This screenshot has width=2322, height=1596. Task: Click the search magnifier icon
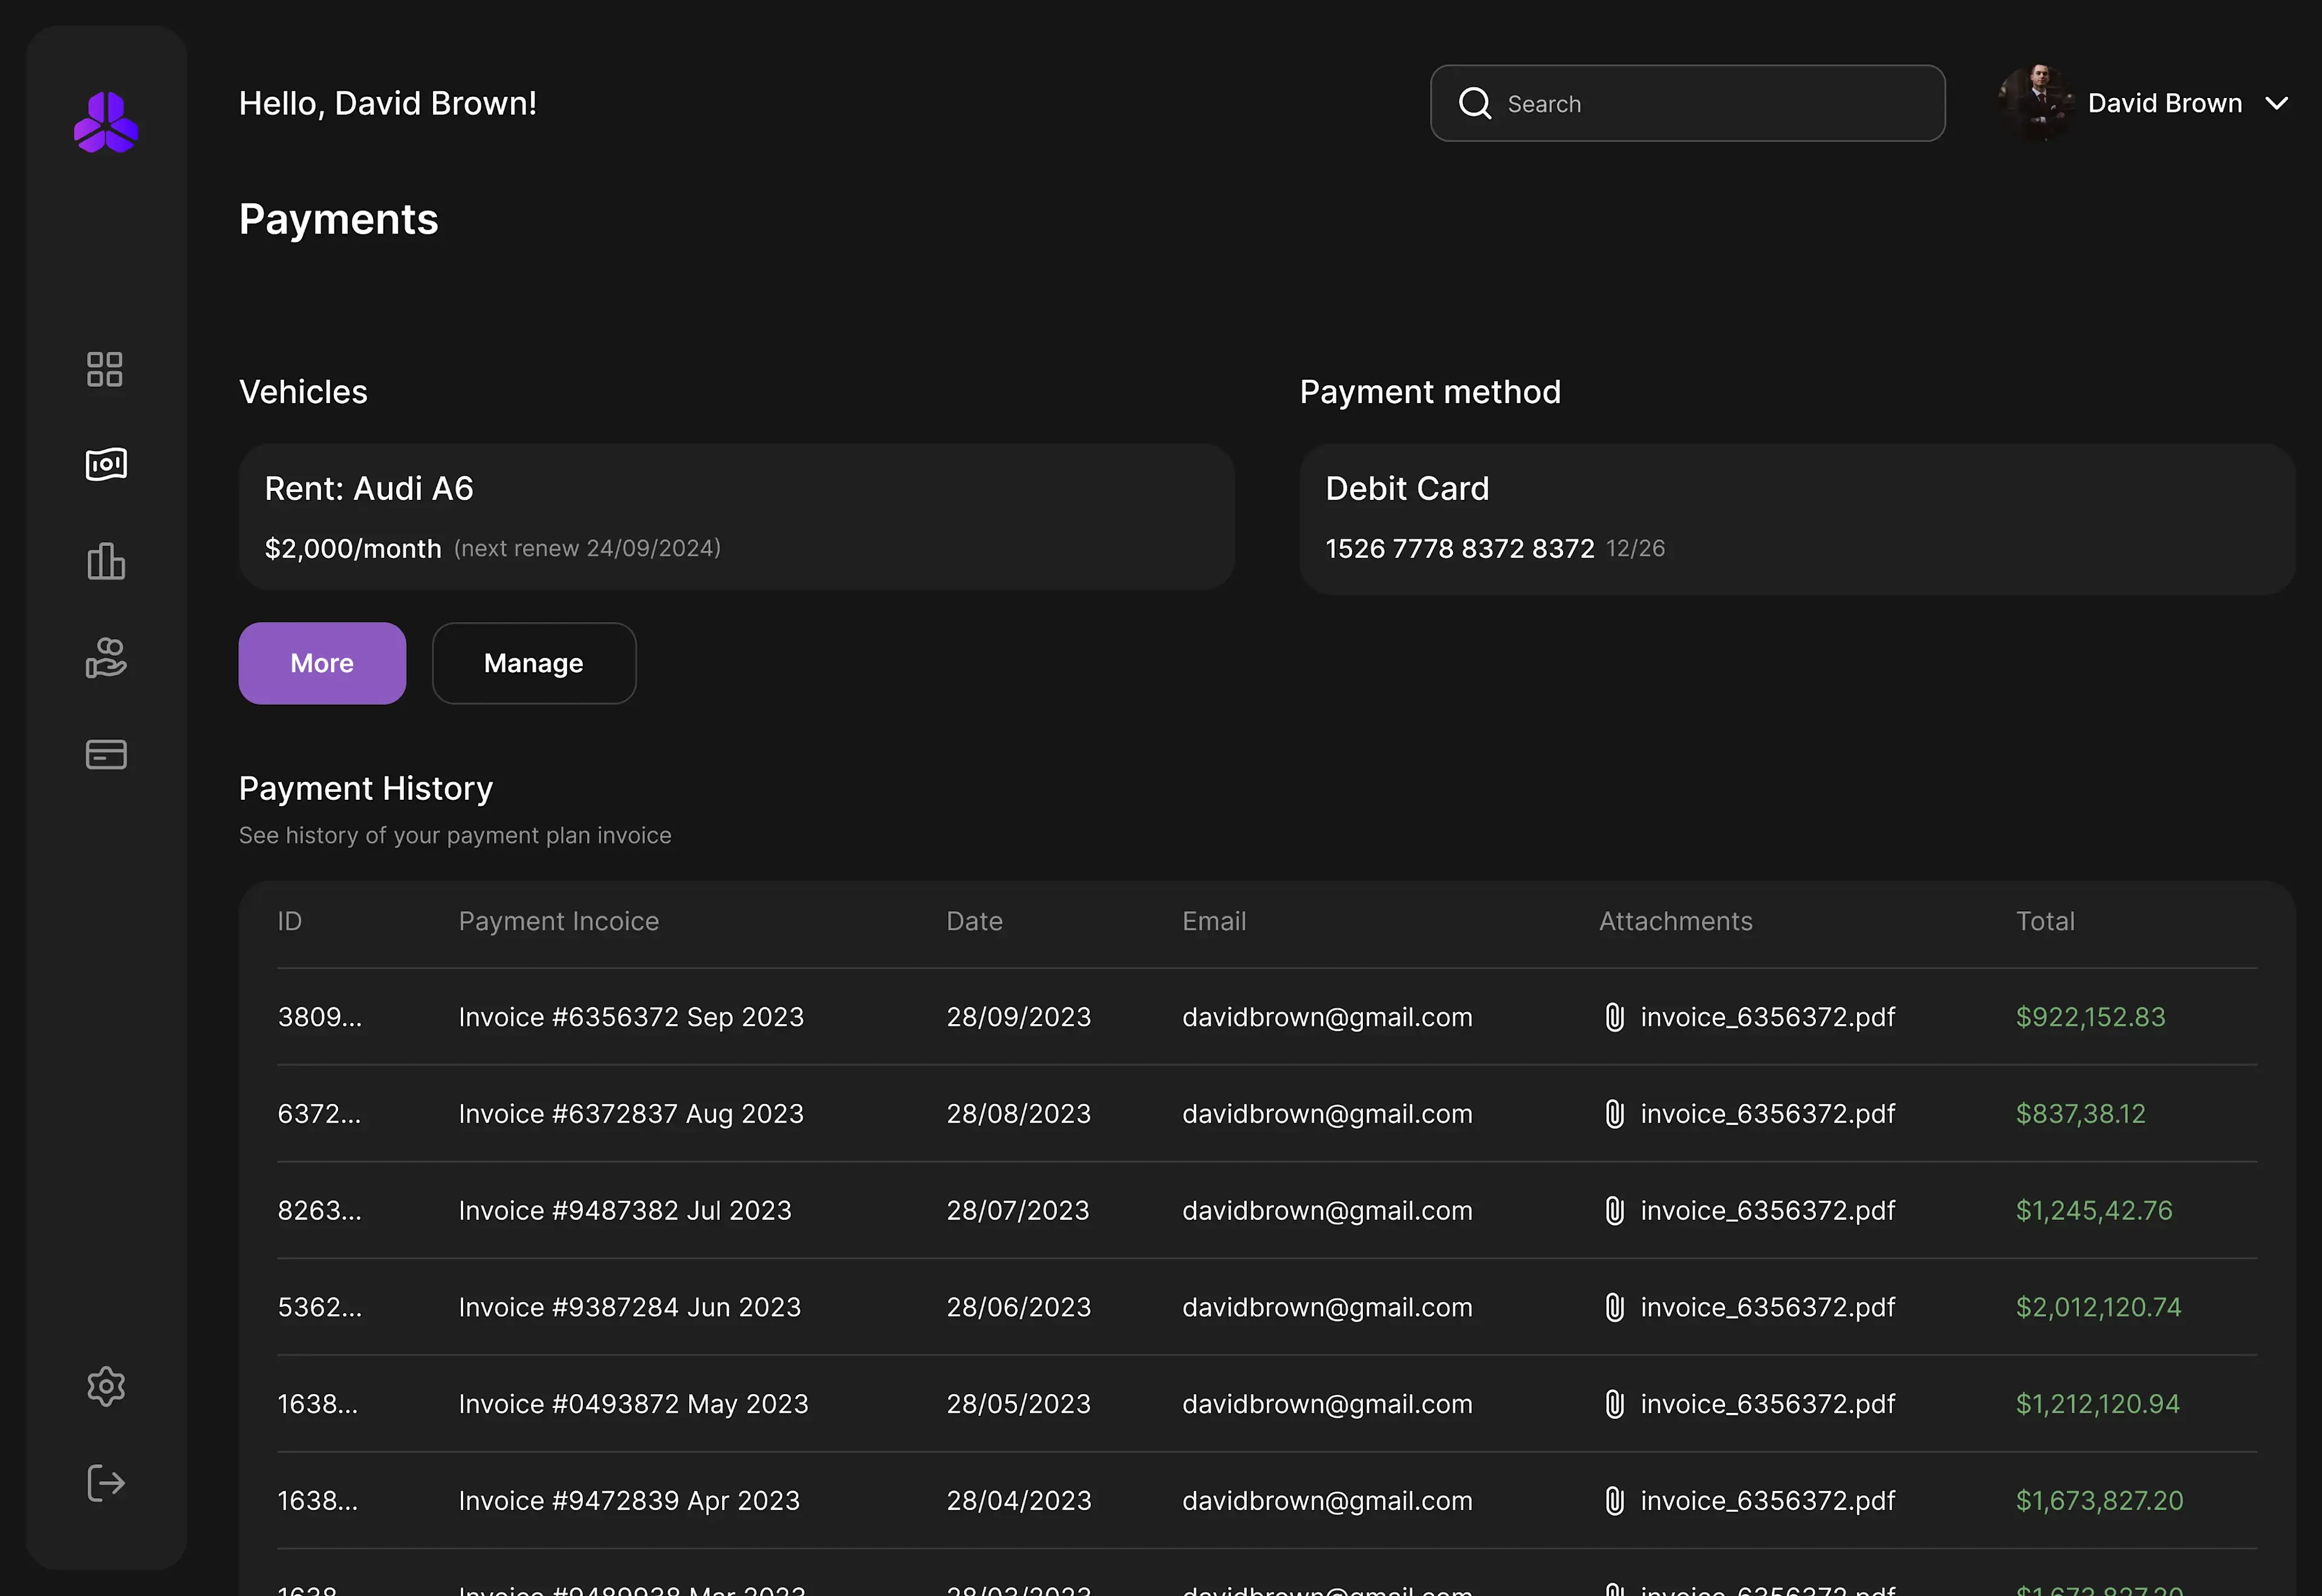1475,103
